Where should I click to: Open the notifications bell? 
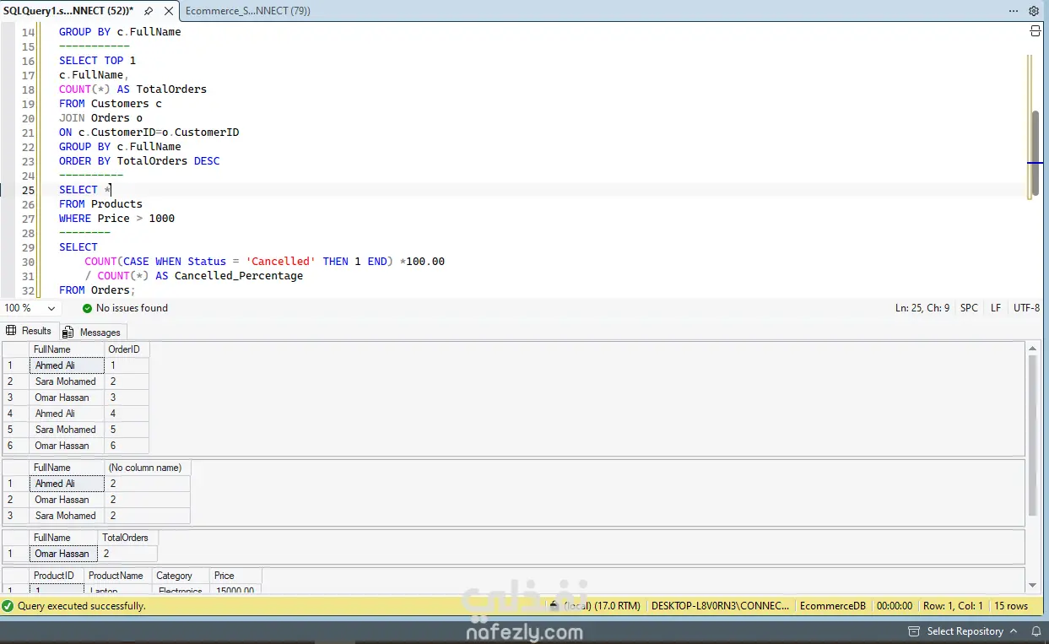[1036, 631]
